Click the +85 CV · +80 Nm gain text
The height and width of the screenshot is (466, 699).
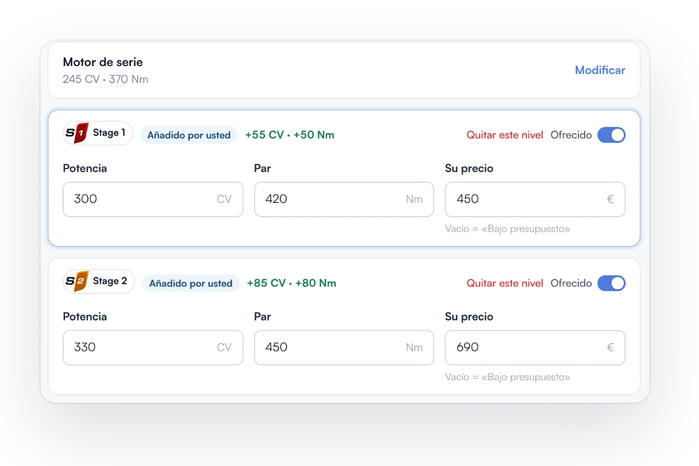291,283
